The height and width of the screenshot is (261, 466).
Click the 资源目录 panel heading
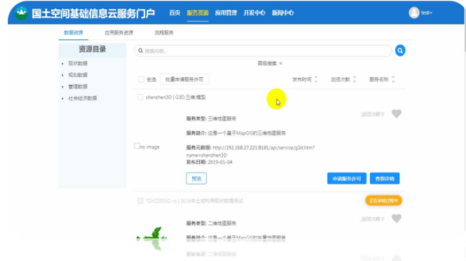(92, 49)
